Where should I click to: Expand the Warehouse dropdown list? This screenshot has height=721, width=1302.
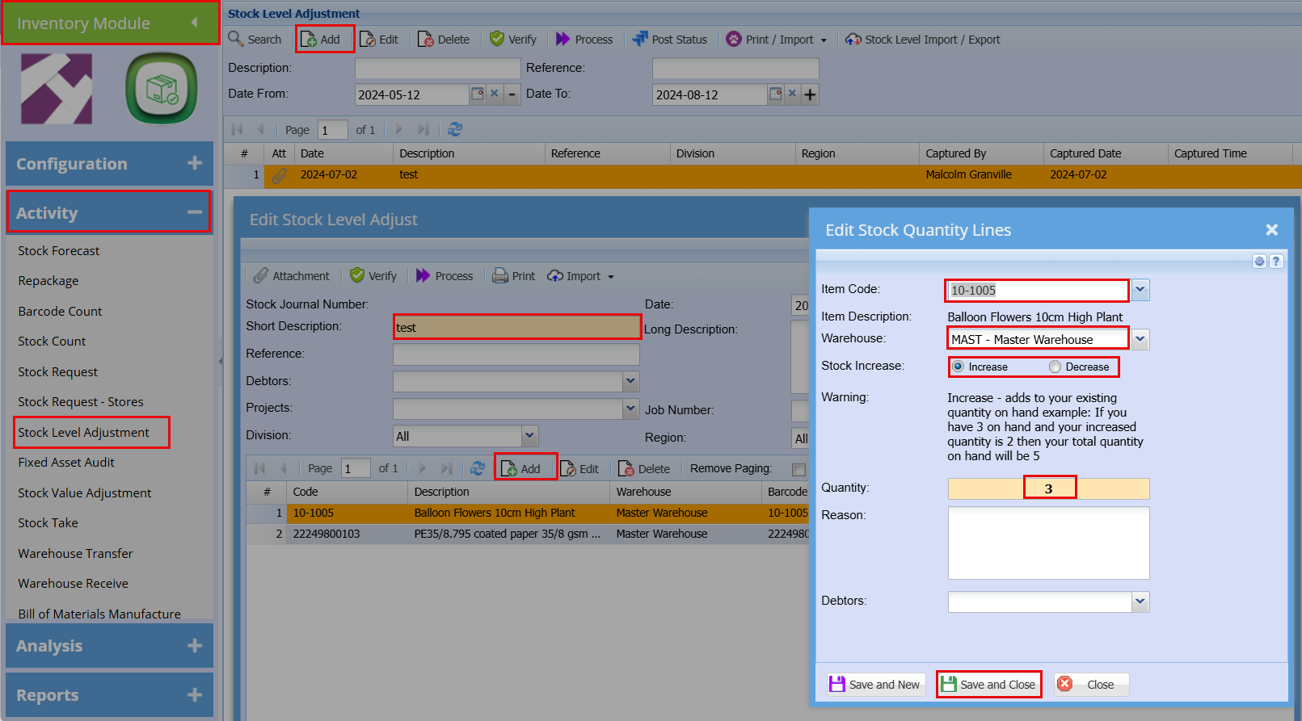[x=1140, y=339]
